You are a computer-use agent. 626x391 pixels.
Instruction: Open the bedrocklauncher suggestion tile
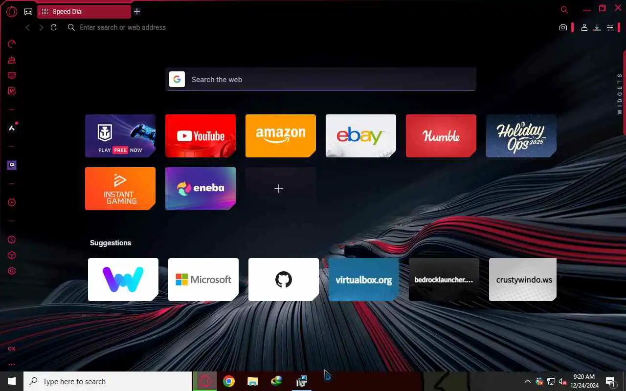pos(444,280)
